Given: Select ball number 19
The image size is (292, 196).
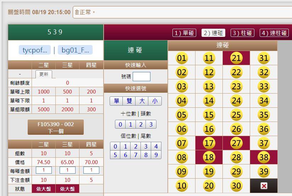Looking at the screenshot, I should click(x=209, y=172).
